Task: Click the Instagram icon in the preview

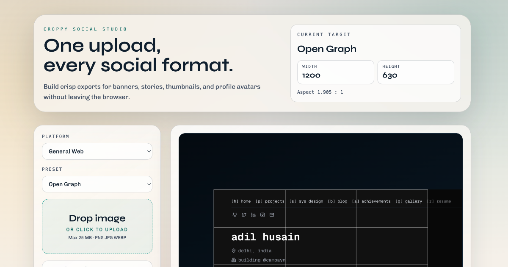Action: click(x=262, y=215)
